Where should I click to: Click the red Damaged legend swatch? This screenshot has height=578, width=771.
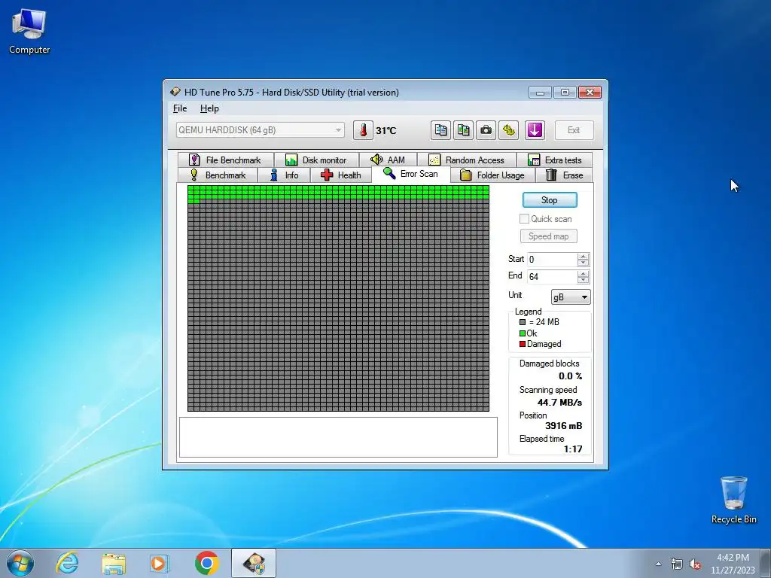point(523,344)
